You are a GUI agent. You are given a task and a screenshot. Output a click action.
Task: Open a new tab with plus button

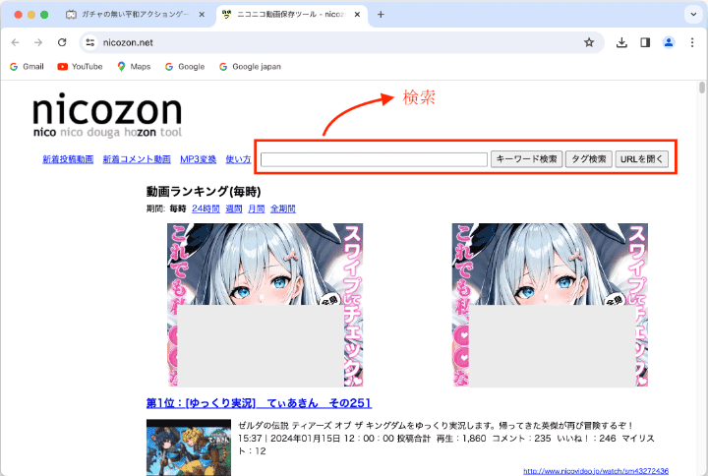[x=381, y=15]
